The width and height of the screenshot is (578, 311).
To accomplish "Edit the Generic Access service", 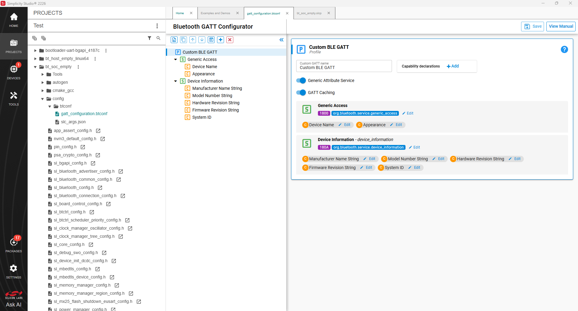I will click(408, 113).
